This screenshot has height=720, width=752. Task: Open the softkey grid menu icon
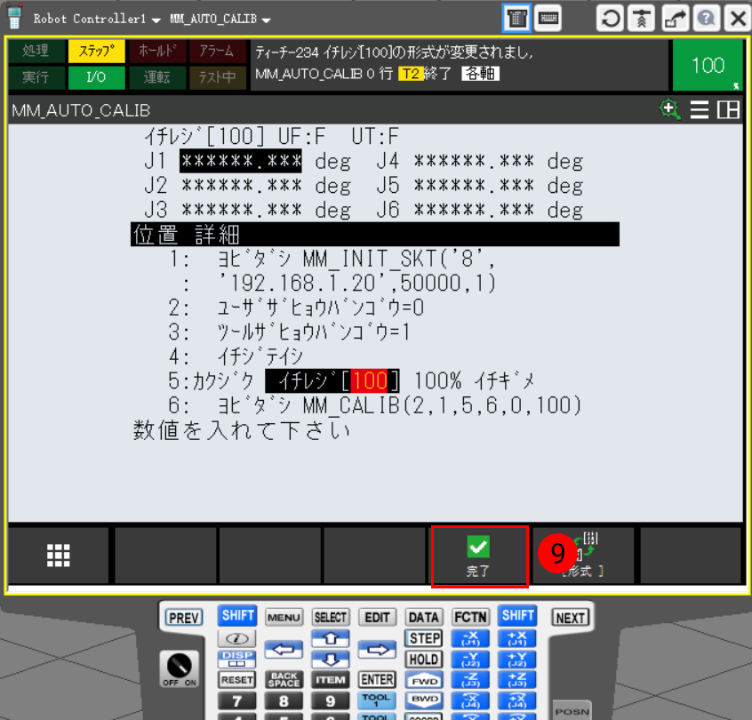coord(59,556)
